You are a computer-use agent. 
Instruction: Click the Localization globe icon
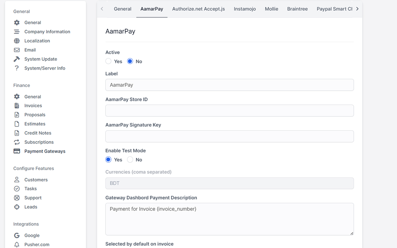coord(16,41)
